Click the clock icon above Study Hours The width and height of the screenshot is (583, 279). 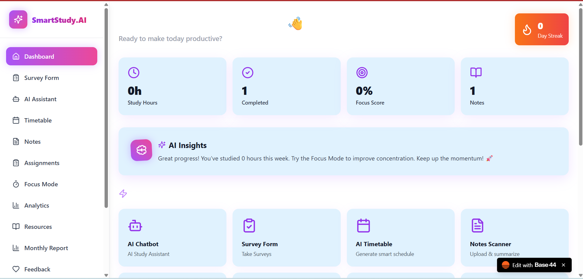pos(134,73)
